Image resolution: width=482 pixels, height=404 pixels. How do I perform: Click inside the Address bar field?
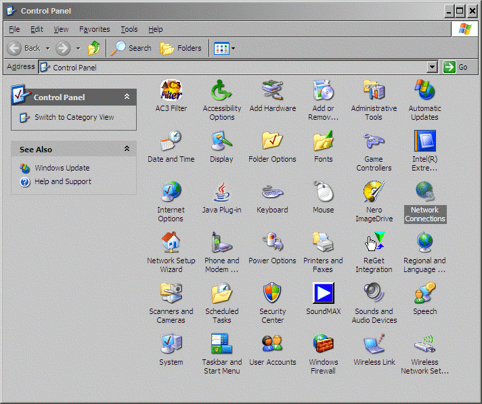click(234, 67)
